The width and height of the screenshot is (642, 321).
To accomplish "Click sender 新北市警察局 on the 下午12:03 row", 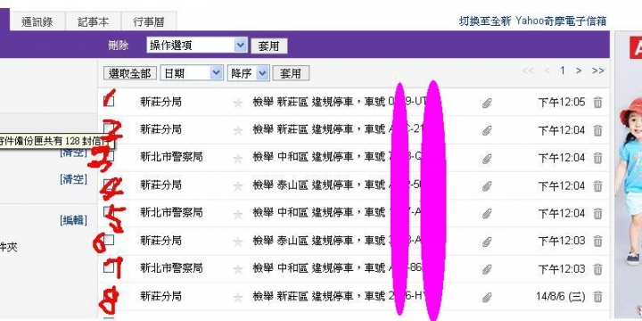I will pyautogui.click(x=171, y=268).
